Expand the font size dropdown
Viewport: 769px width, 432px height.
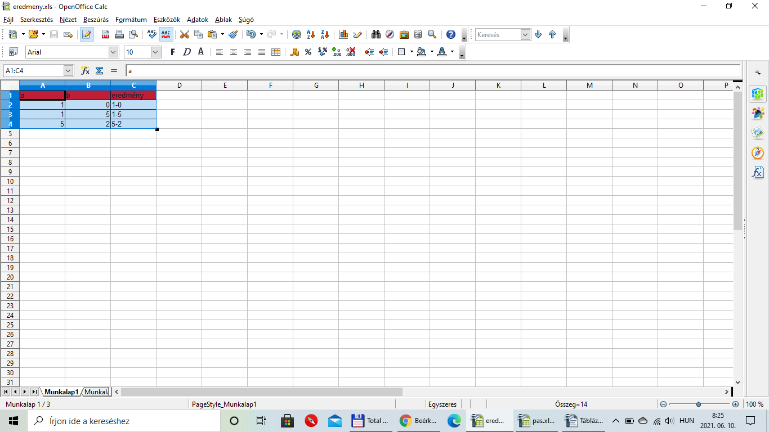[x=156, y=52]
